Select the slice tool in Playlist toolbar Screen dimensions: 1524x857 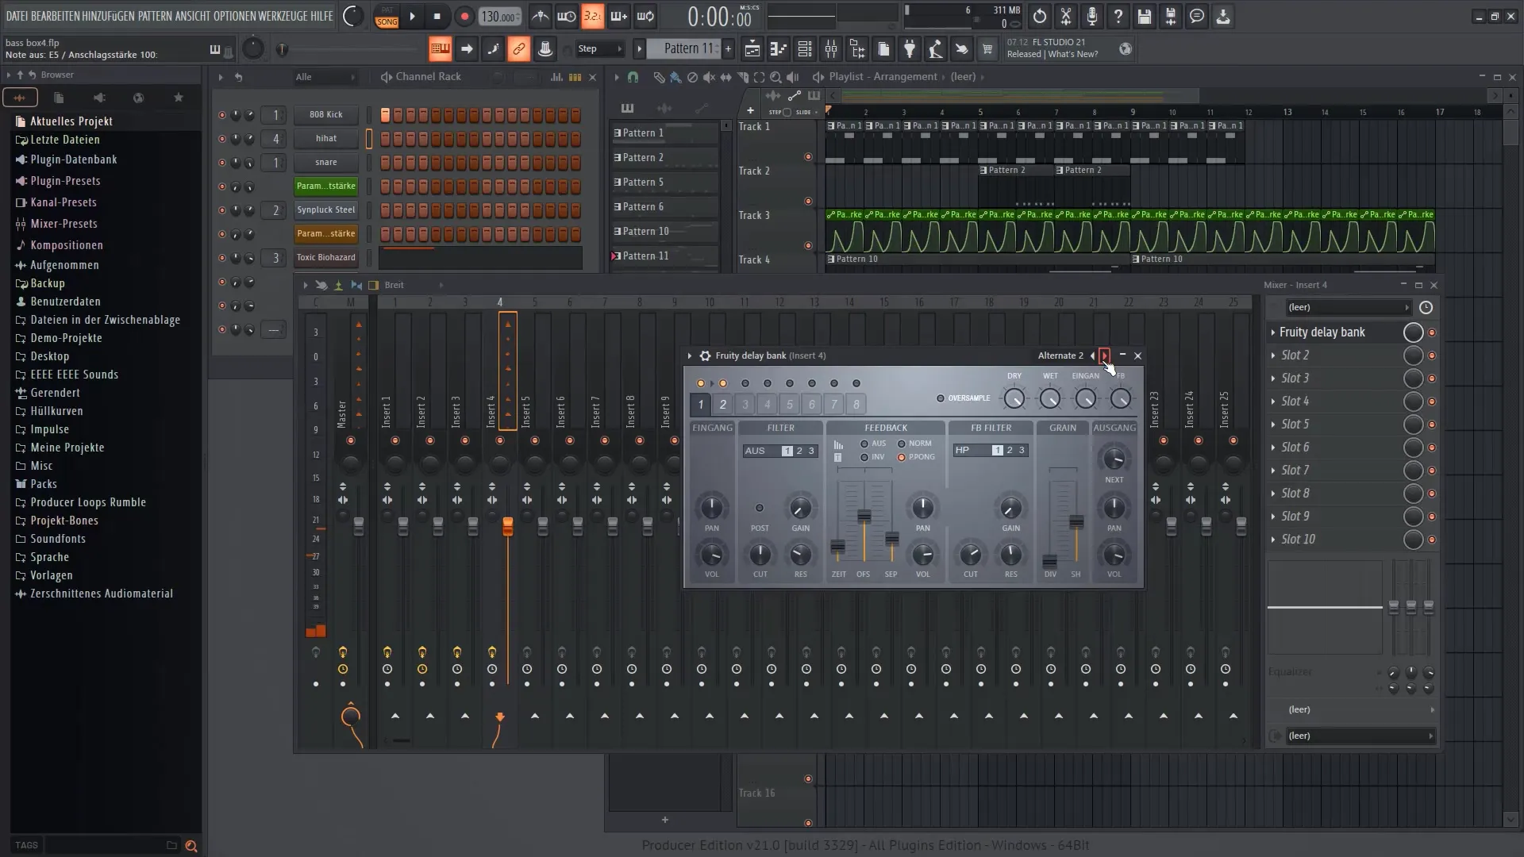[742, 77]
